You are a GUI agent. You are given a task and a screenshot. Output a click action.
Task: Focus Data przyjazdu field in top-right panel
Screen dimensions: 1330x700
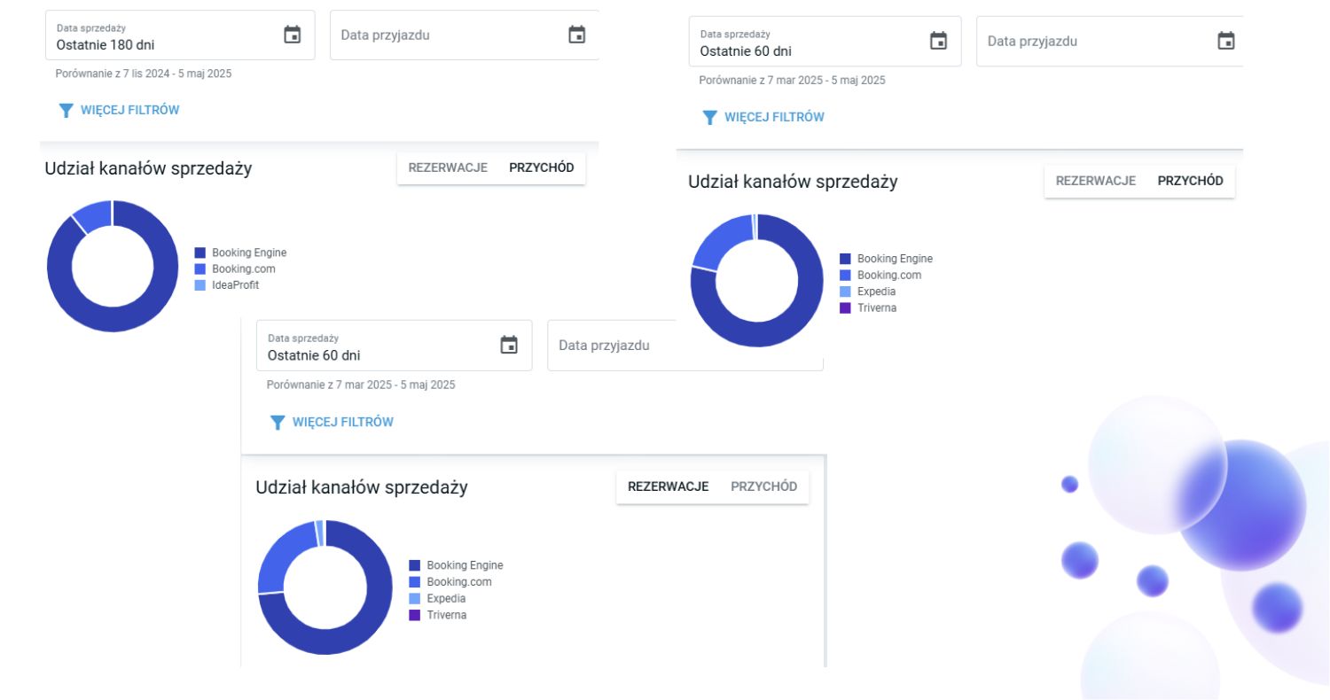tap(1109, 41)
